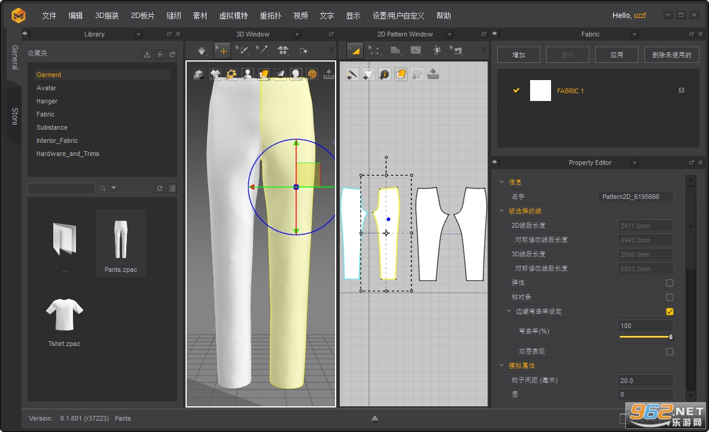Click the orange textured surface icon in 3D window
This screenshot has height=432, width=709.
point(264,74)
